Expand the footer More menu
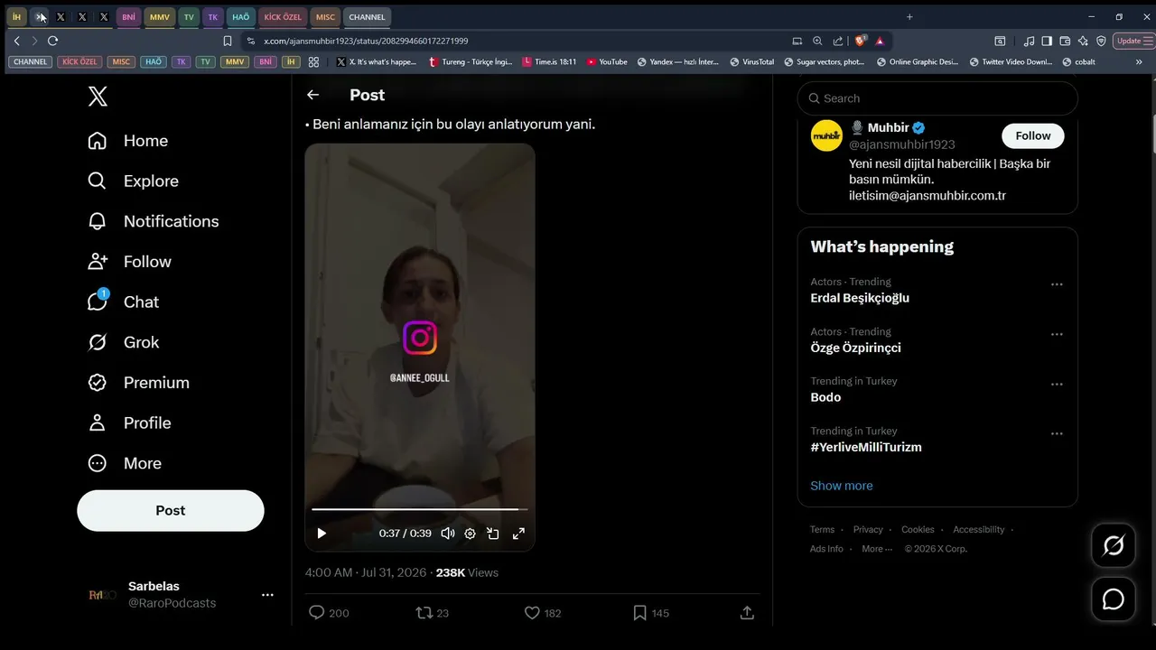Viewport: 1156px width, 650px height. 877,549
